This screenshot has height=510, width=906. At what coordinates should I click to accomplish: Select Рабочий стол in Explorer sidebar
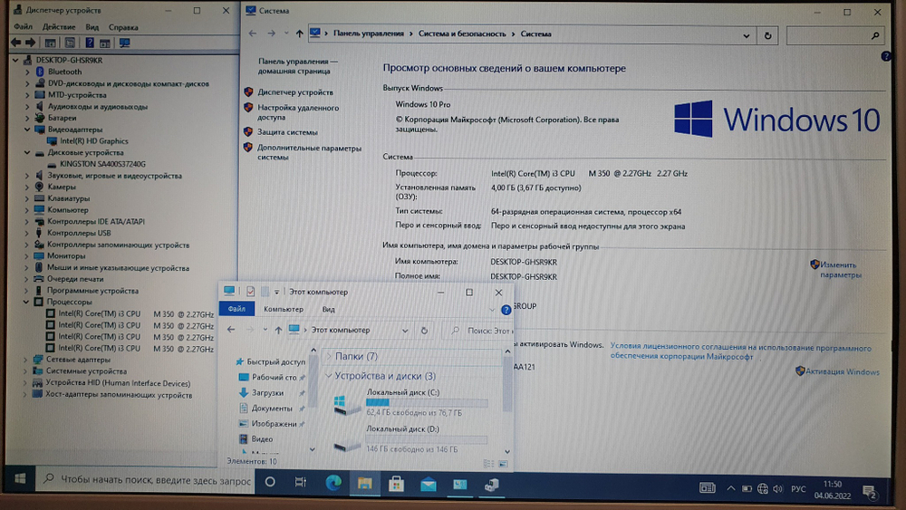[272, 377]
